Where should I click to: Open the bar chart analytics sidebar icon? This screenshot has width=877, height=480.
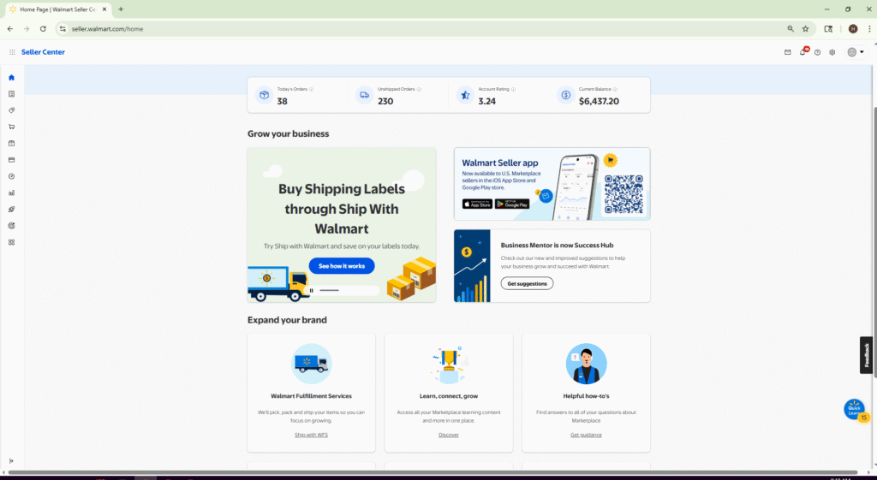pyautogui.click(x=11, y=193)
